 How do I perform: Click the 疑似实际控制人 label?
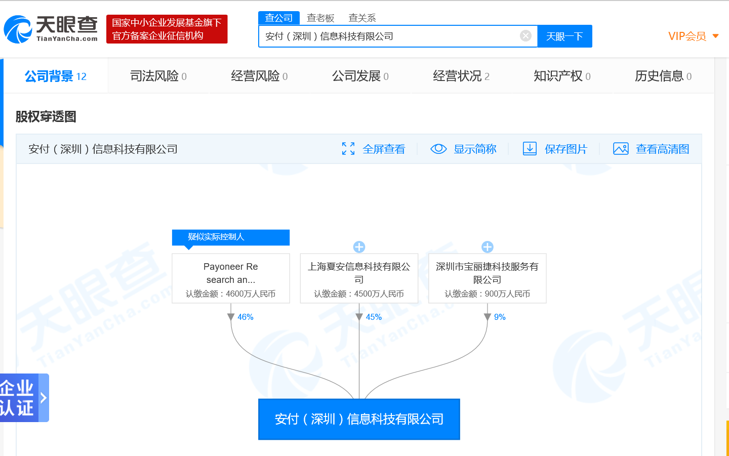tap(231, 237)
